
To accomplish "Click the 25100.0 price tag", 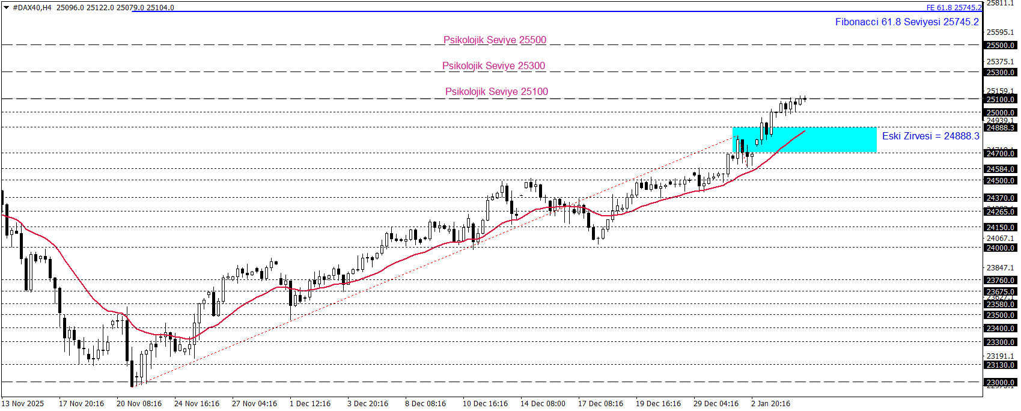I will pos(1001,99).
